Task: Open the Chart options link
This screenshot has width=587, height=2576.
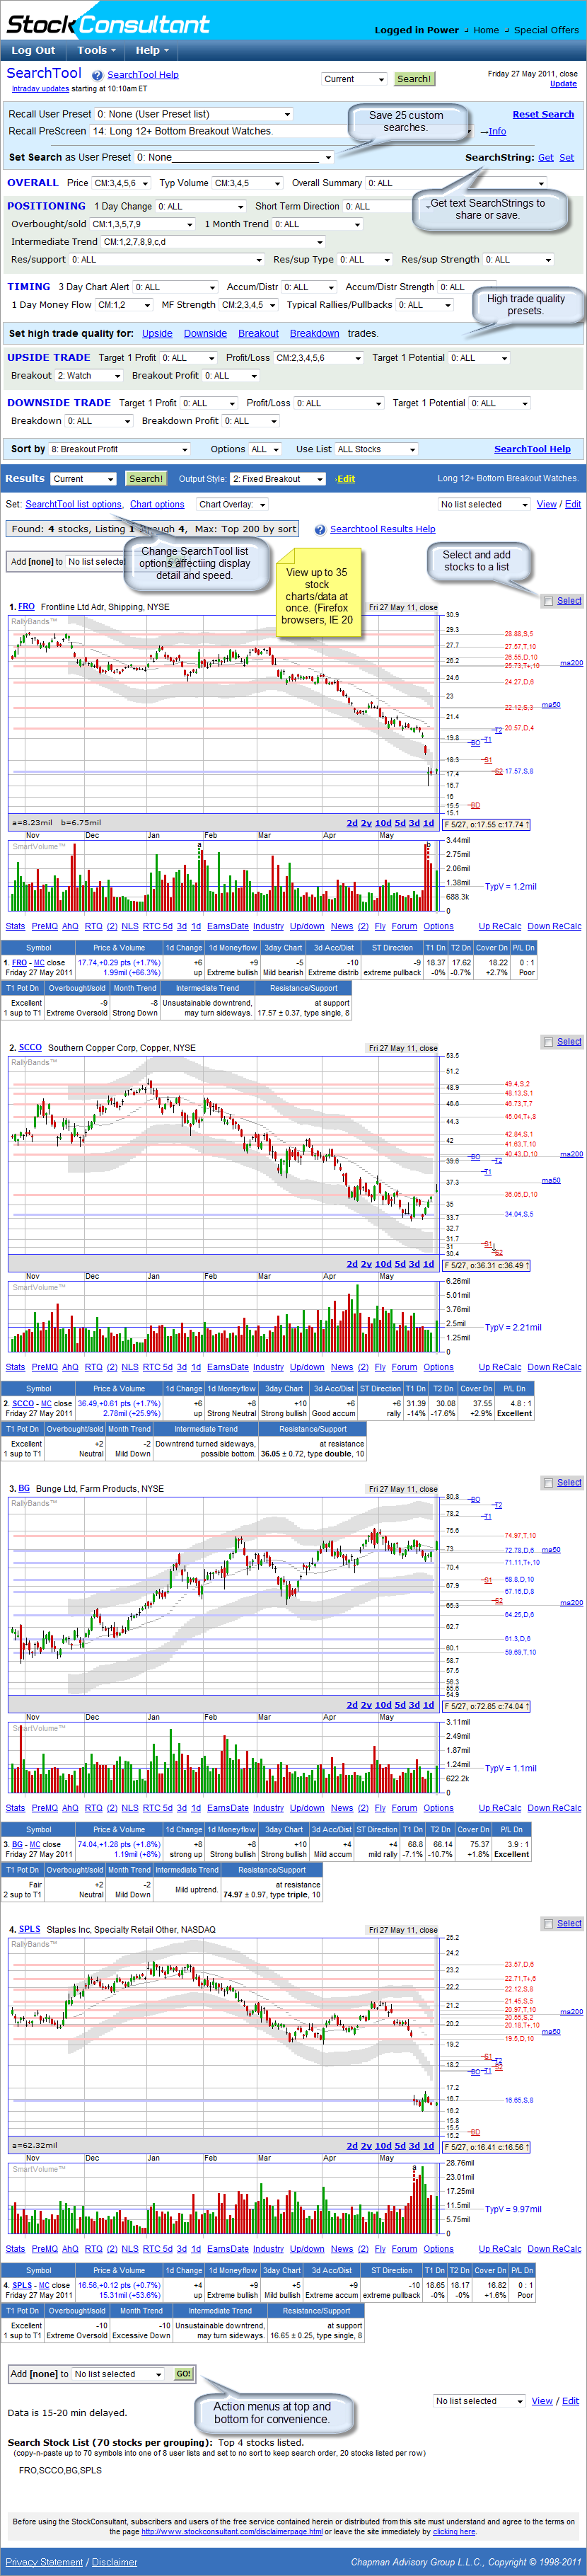Action: [x=157, y=505]
